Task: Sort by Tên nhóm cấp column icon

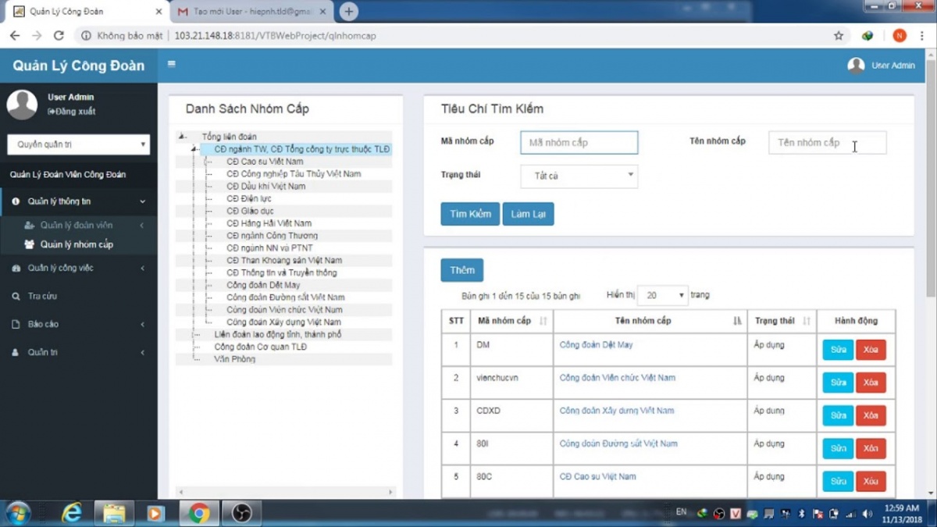Action: click(x=737, y=321)
